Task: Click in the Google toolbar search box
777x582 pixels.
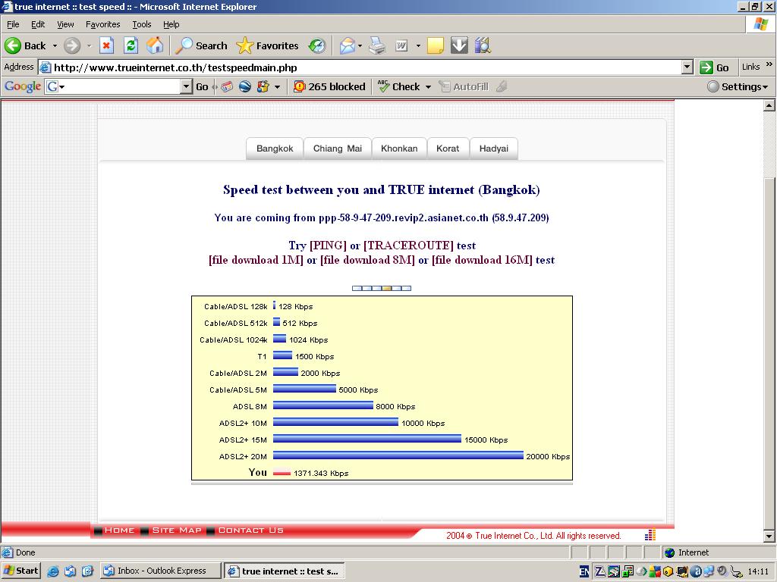Action: (113, 87)
